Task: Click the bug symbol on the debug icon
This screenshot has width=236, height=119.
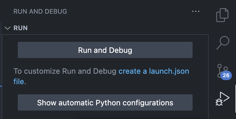Action: [218, 102]
